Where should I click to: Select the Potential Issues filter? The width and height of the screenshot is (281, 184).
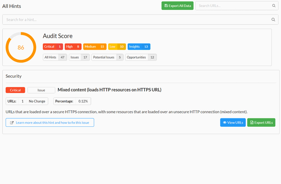tap(107, 57)
